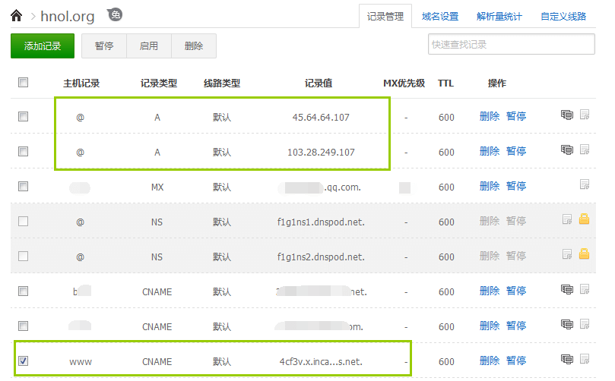Image resolution: width=615 pixels, height=381 pixels.
Task: Pause the MX record
Action: (x=515, y=186)
